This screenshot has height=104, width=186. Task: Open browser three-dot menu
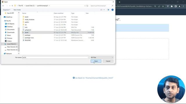pos(183,6)
